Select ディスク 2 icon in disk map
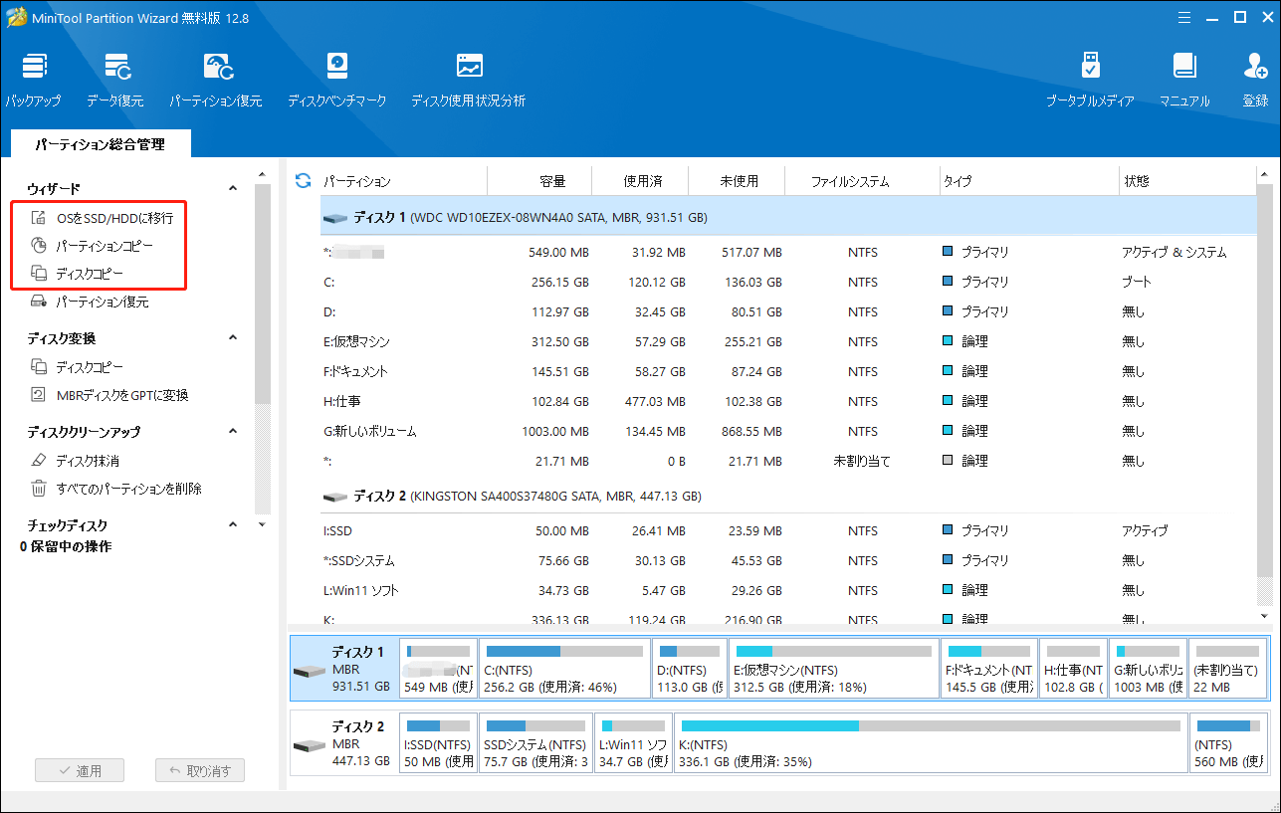Image resolution: width=1281 pixels, height=813 pixels. point(310,745)
